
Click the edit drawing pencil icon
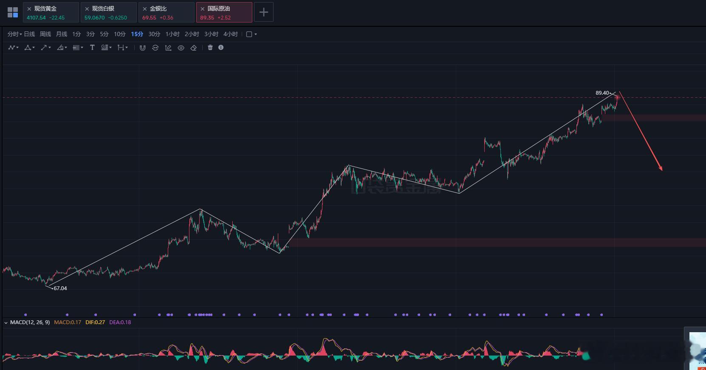[168, 48]
